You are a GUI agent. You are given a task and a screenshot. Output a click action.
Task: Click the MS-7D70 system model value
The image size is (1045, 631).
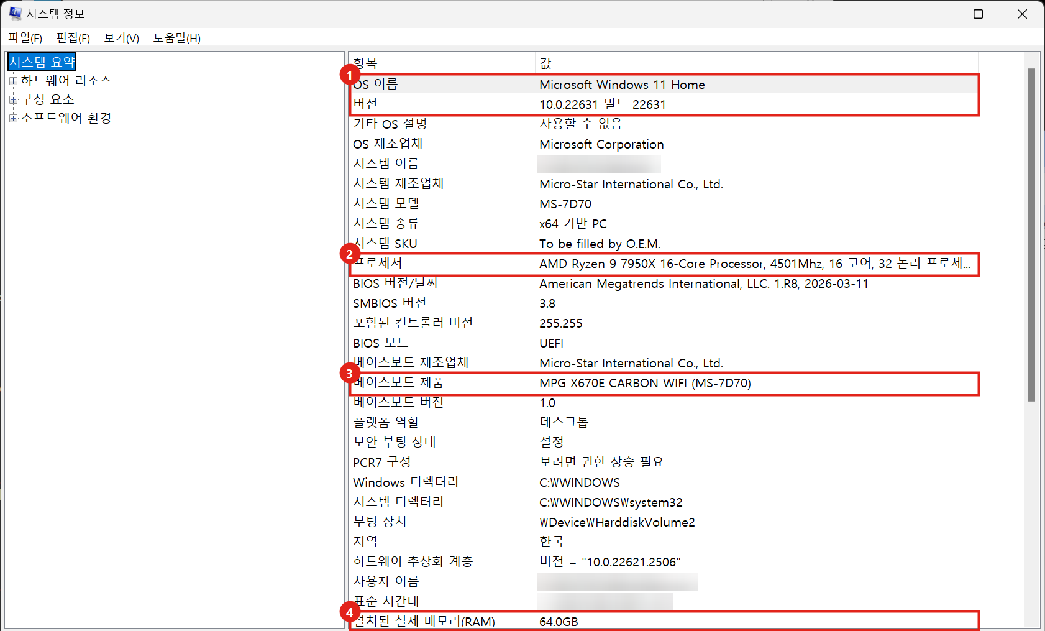(x=565, y=204)
